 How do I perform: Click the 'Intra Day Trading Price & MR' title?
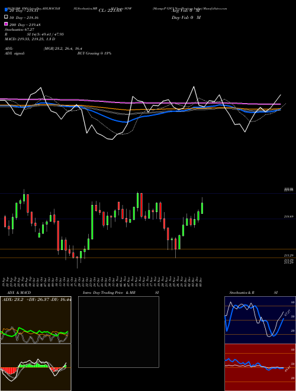pos(109,293)
